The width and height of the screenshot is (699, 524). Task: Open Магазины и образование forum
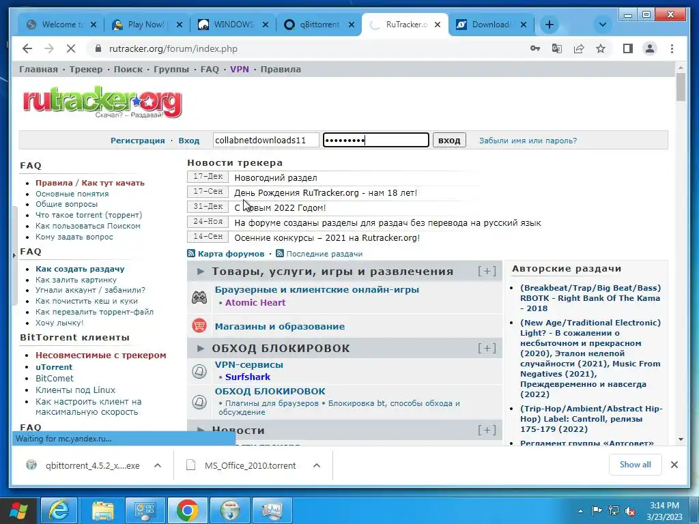pos(279,326)
